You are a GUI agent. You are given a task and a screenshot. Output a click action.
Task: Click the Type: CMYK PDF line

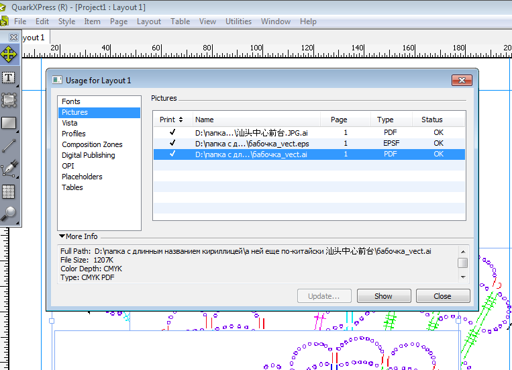tap(87, 277)
